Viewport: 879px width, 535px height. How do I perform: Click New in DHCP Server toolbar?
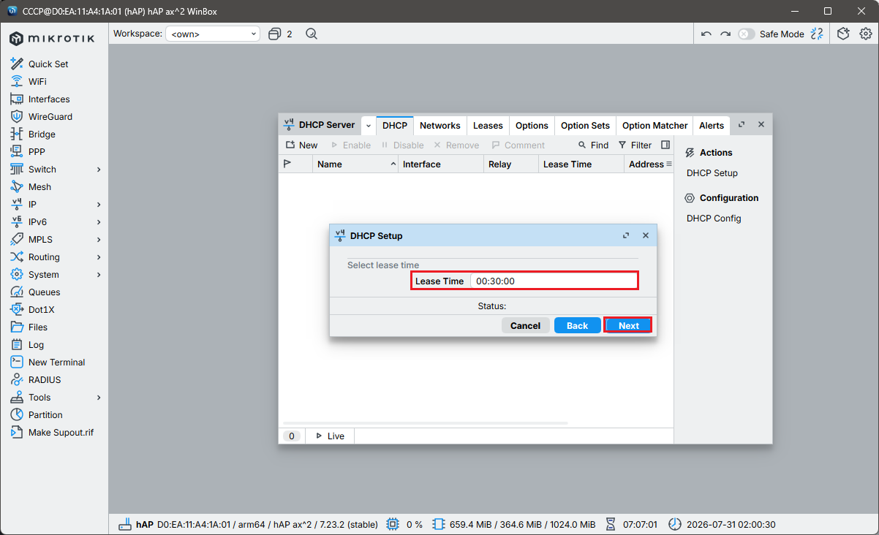click(x=301, y=145)
